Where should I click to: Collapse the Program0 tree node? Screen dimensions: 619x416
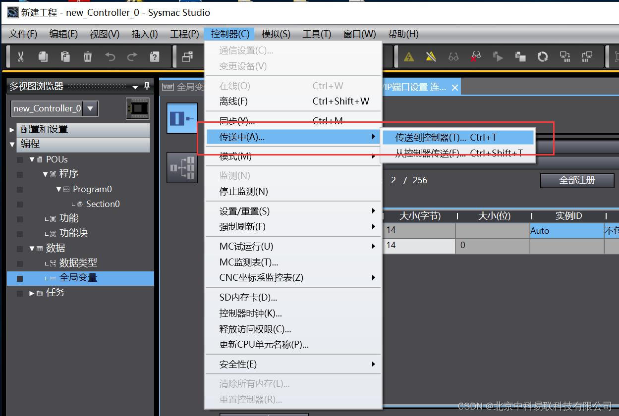[58, 189]
